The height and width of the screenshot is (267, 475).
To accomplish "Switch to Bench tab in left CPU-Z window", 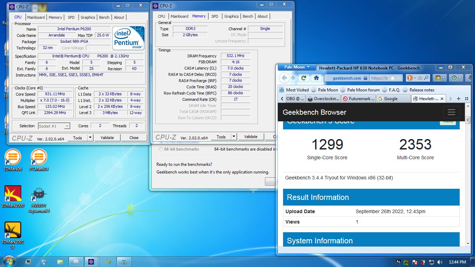I will 104,17.
